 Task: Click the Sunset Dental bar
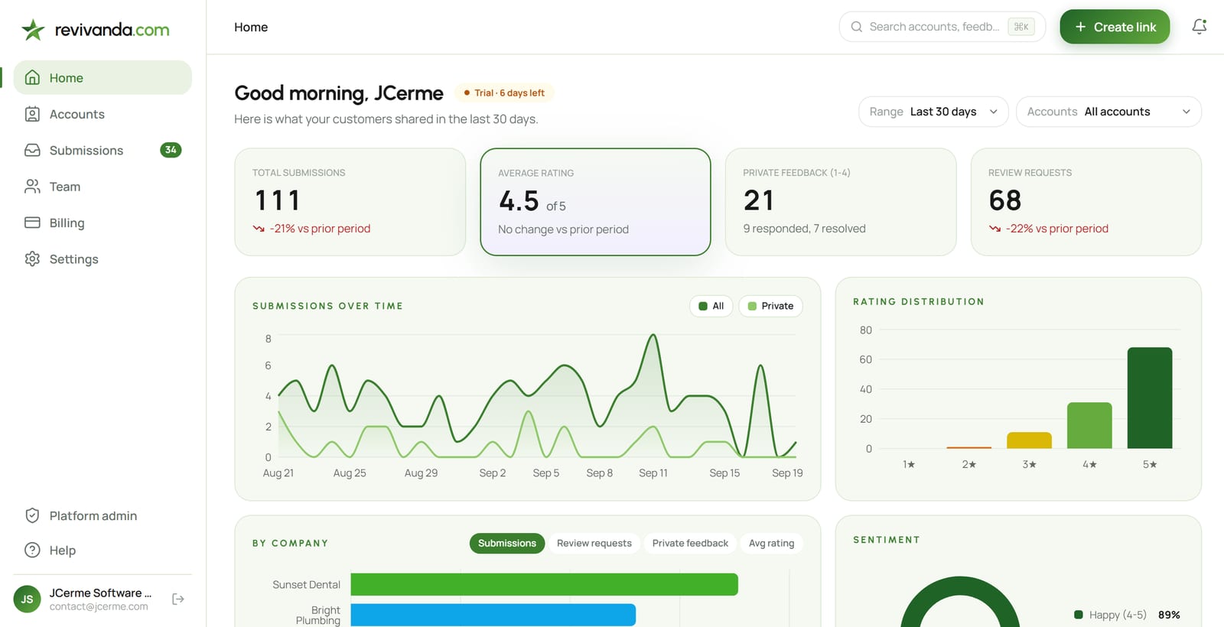click(x=544, y=584)
